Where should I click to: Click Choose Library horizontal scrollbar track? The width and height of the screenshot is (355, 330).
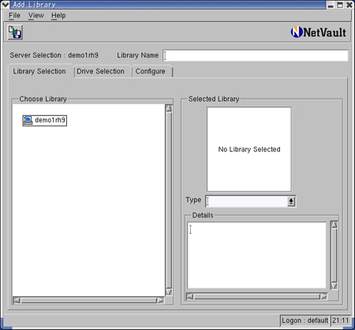coord(88,300)
